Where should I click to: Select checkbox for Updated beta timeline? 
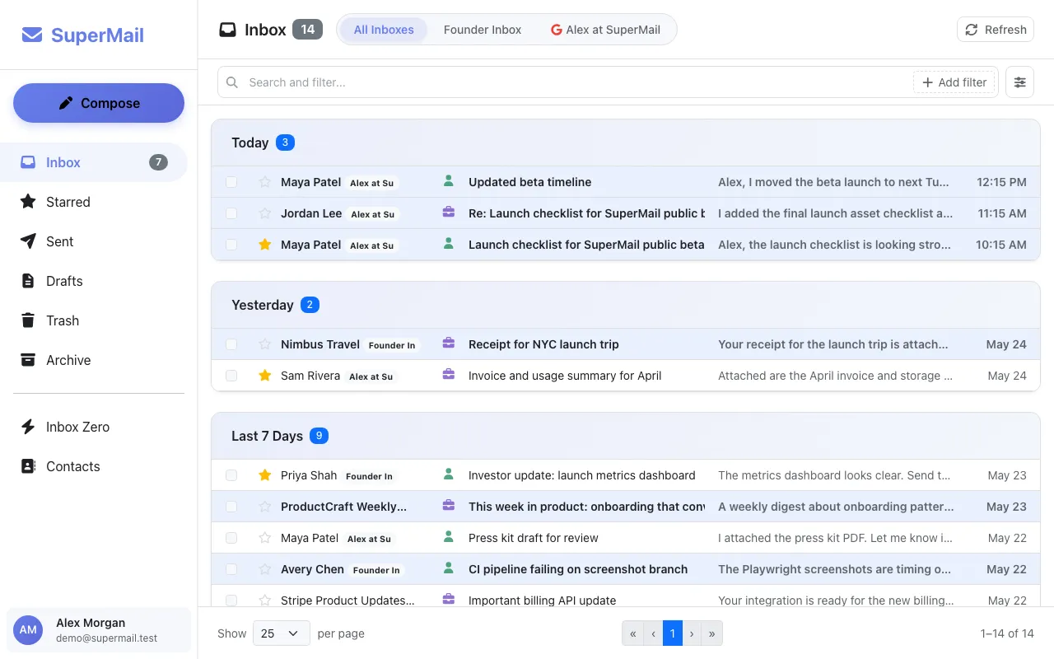231,182
